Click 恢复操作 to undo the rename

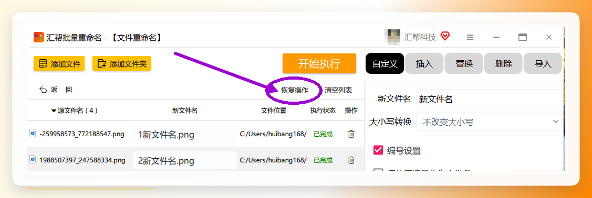295,90
